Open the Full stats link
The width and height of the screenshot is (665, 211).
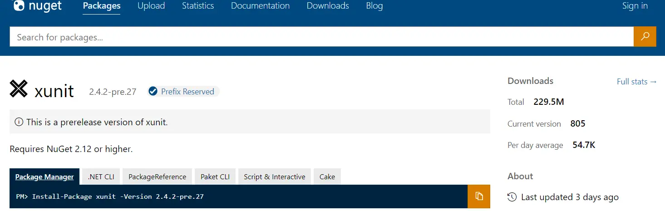click(x=636, y=82)
